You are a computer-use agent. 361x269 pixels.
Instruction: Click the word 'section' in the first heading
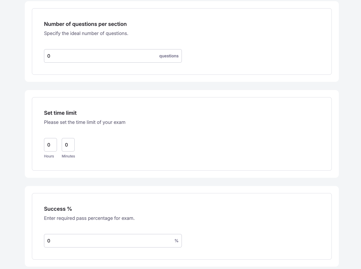[x=117, y=24]
